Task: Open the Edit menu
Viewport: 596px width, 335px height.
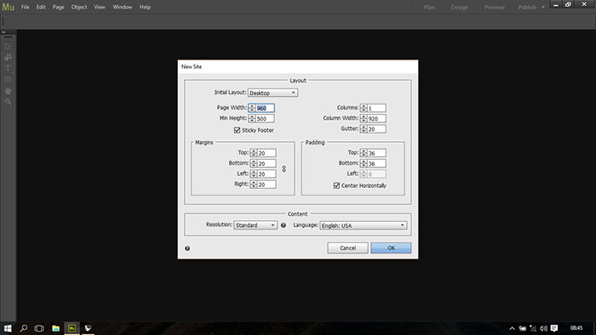Action: pyautogui.click(x=41, y=7)
